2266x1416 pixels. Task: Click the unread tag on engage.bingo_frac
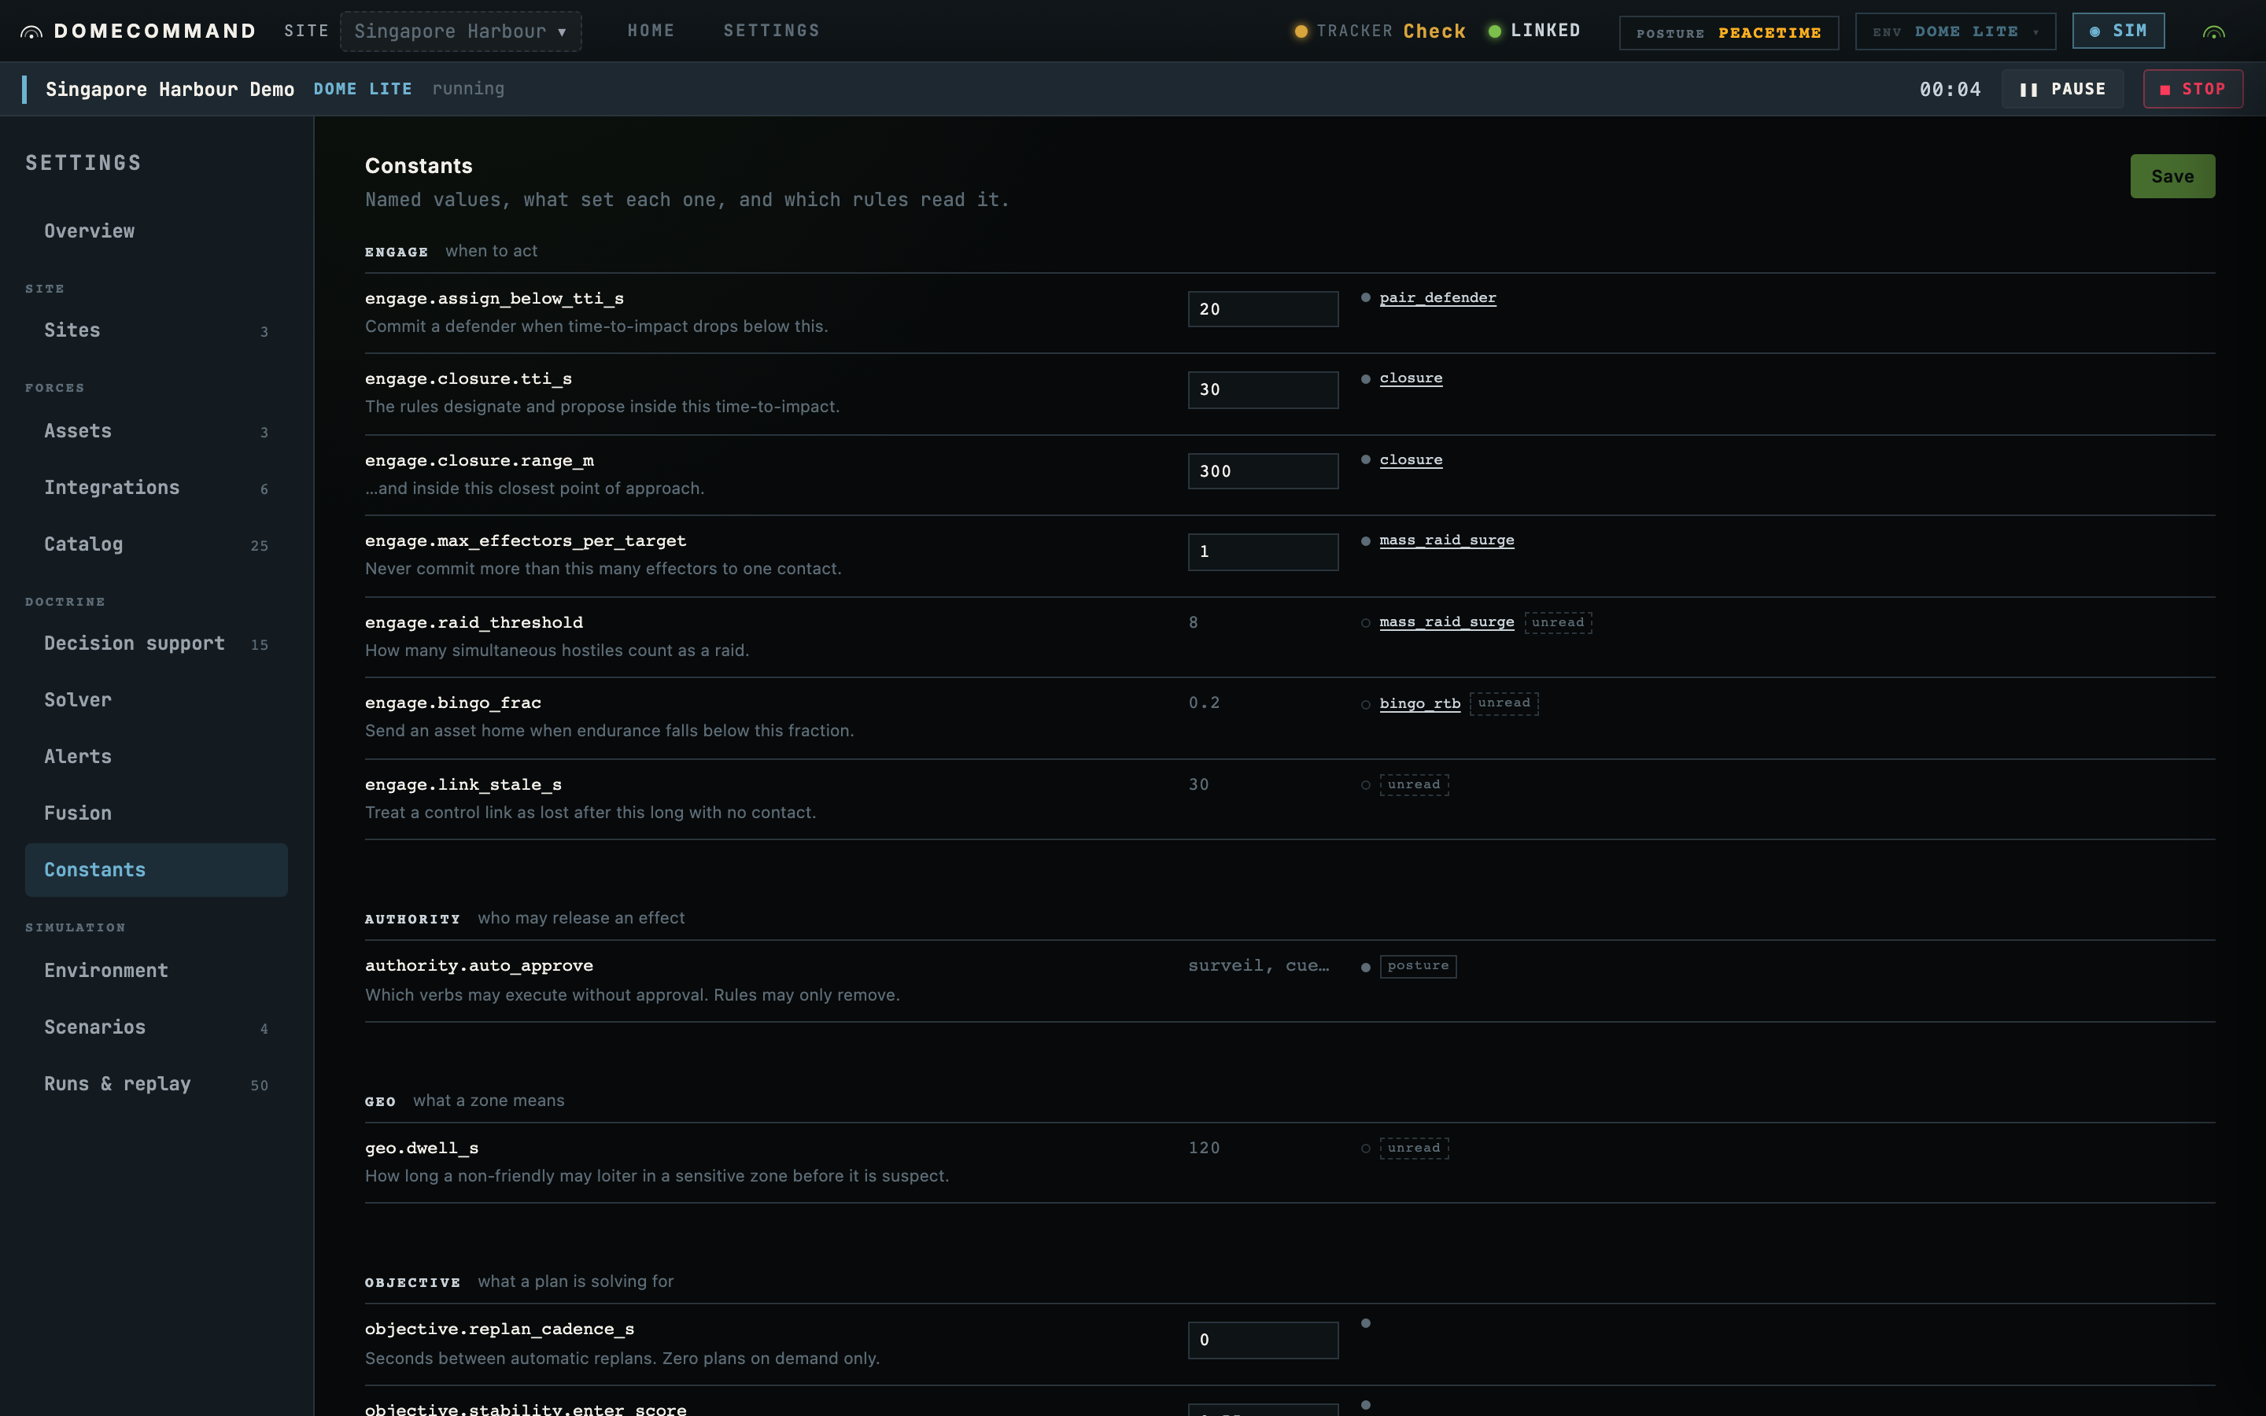pyautogui.click(x=1504, y=703)
